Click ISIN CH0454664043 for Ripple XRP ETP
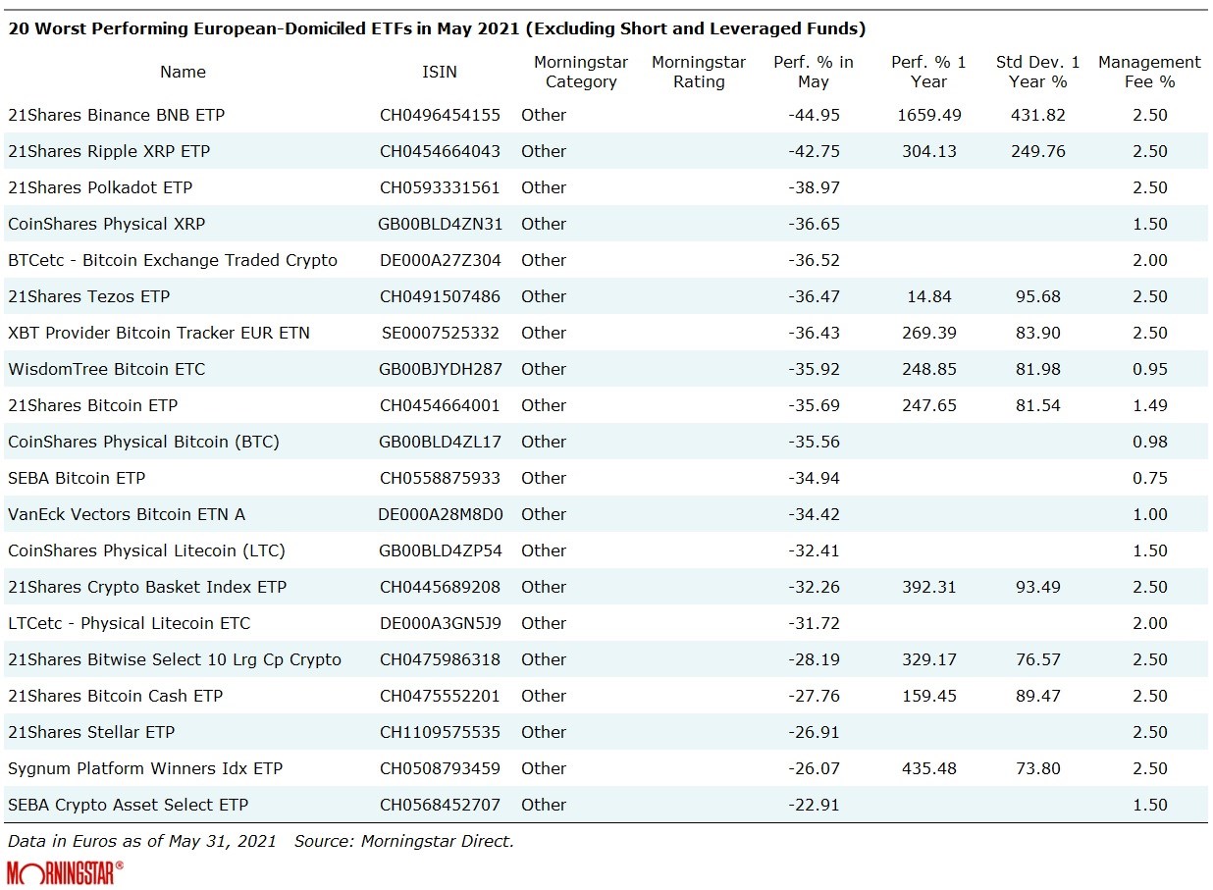The width and height of the screenshot is (1213, 890). point(440,151)
